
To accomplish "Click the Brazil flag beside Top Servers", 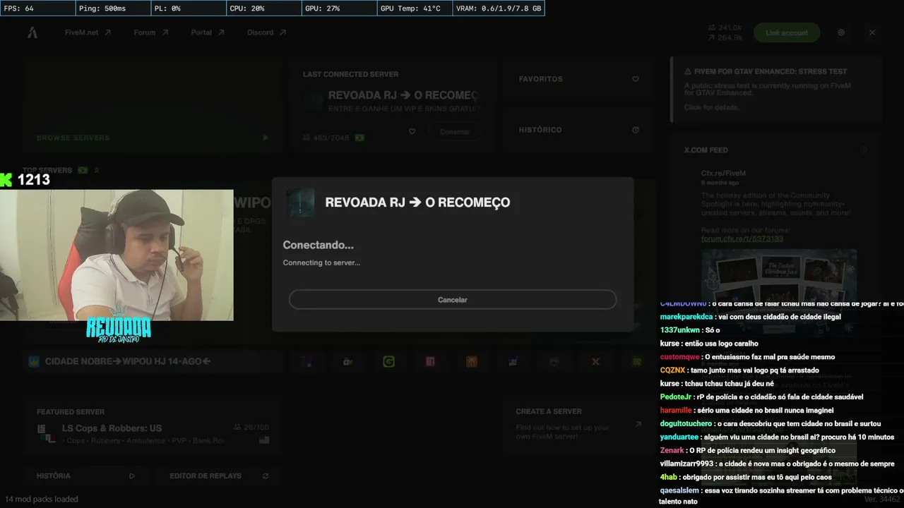I will pyautogui.click(x=83, y=170).
